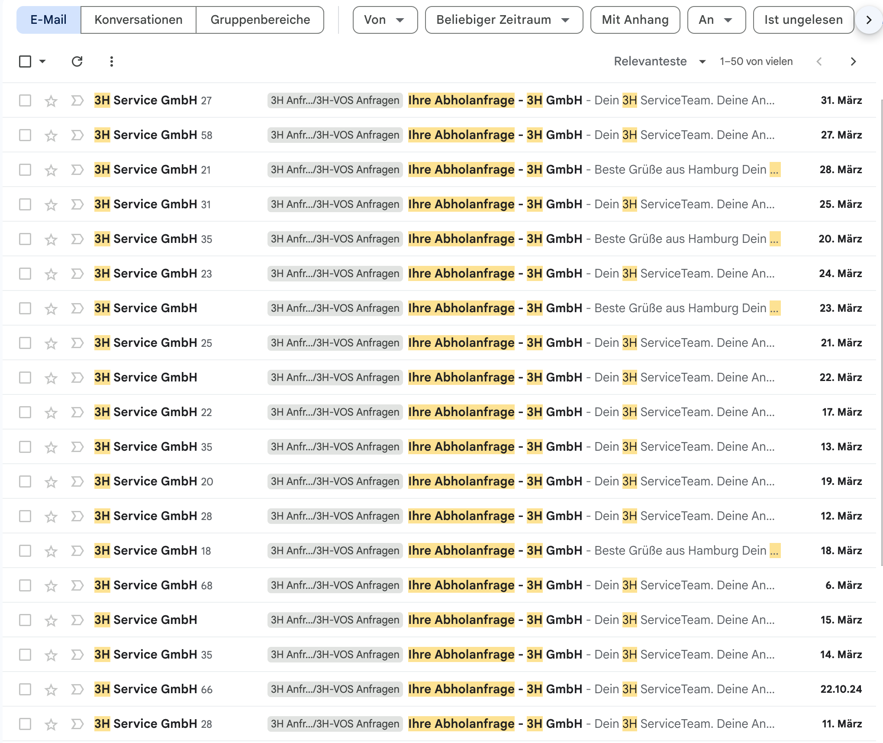Switch to the Konversationen tab

click(138, 20)
